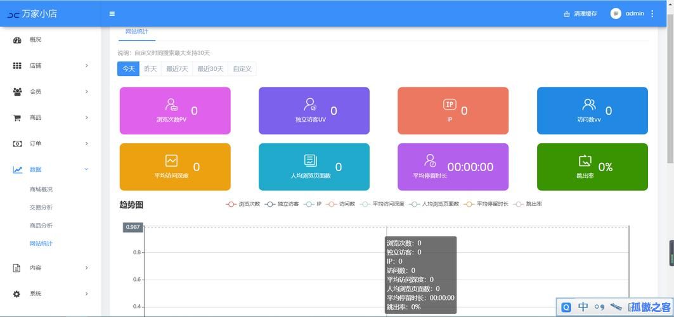Click the 会员 members icon
The width and height of the screenshot is (674, 317).
tap(17, 91)
